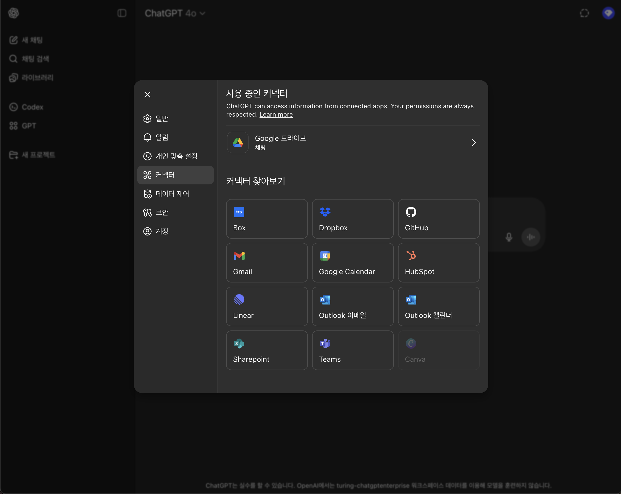Click the Canva card label
This screenshot has height=494, width=621.
tap(415, 359)
